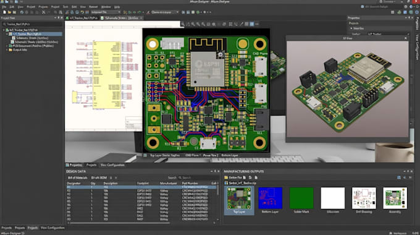Viewport: 420px width, 235px height.
Task: Click the blue grid view icon in Manufacturing Outputs
Action: point(399,177)
